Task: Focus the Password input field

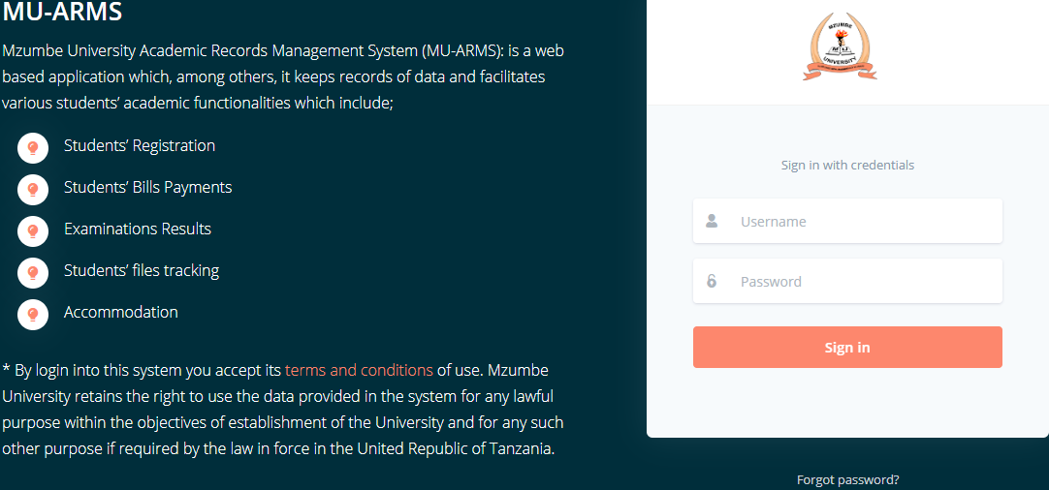Action: [847, 281]
